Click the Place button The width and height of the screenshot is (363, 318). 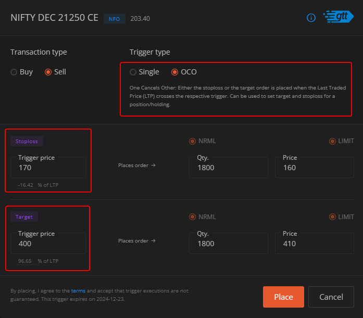[x=283, y=297]
